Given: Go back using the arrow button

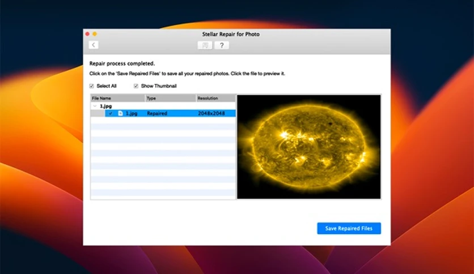Looking at the screenshot, I should [94, 45].
